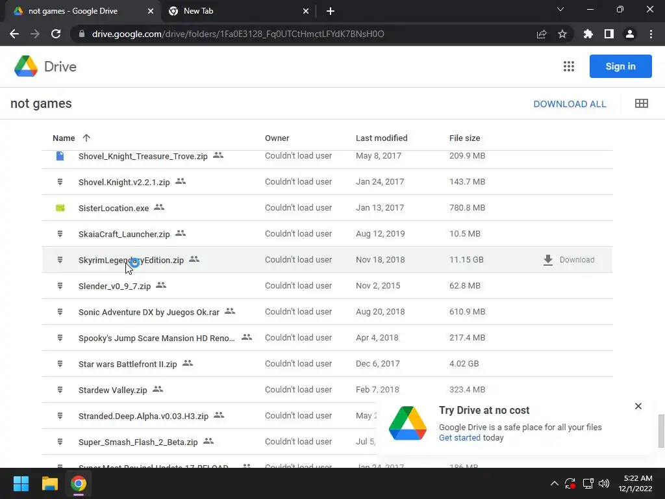Click the File size column header

(x=464, y=138)
